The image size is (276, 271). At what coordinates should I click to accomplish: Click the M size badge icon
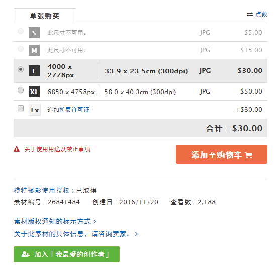click(34, 50)
